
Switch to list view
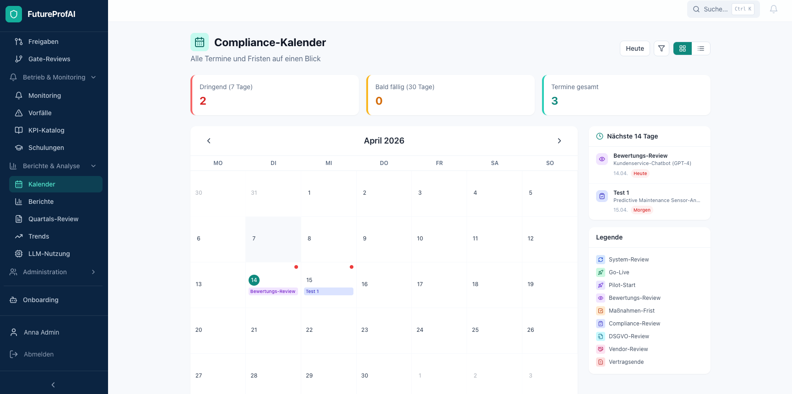tap(701, 48)
